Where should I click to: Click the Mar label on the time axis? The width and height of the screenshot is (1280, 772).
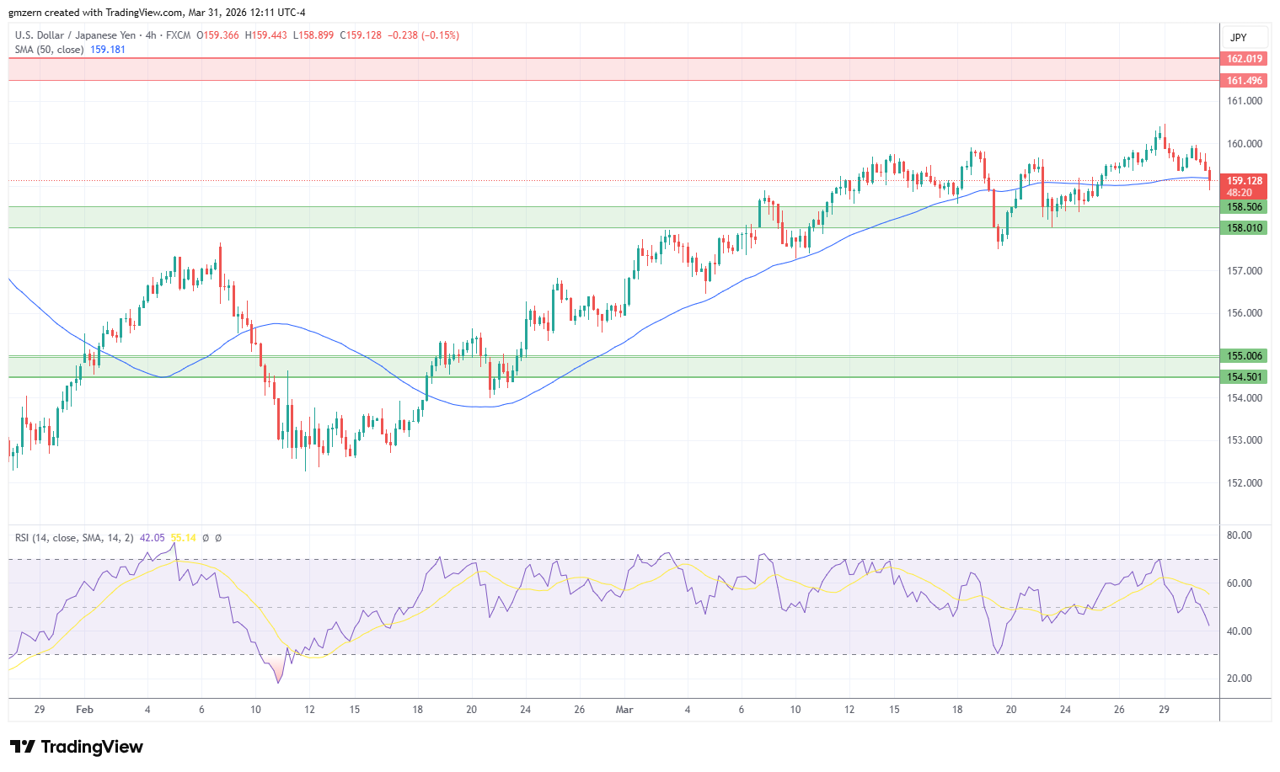624,710
